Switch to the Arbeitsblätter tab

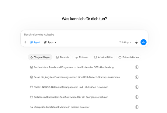tap(103, 57)
